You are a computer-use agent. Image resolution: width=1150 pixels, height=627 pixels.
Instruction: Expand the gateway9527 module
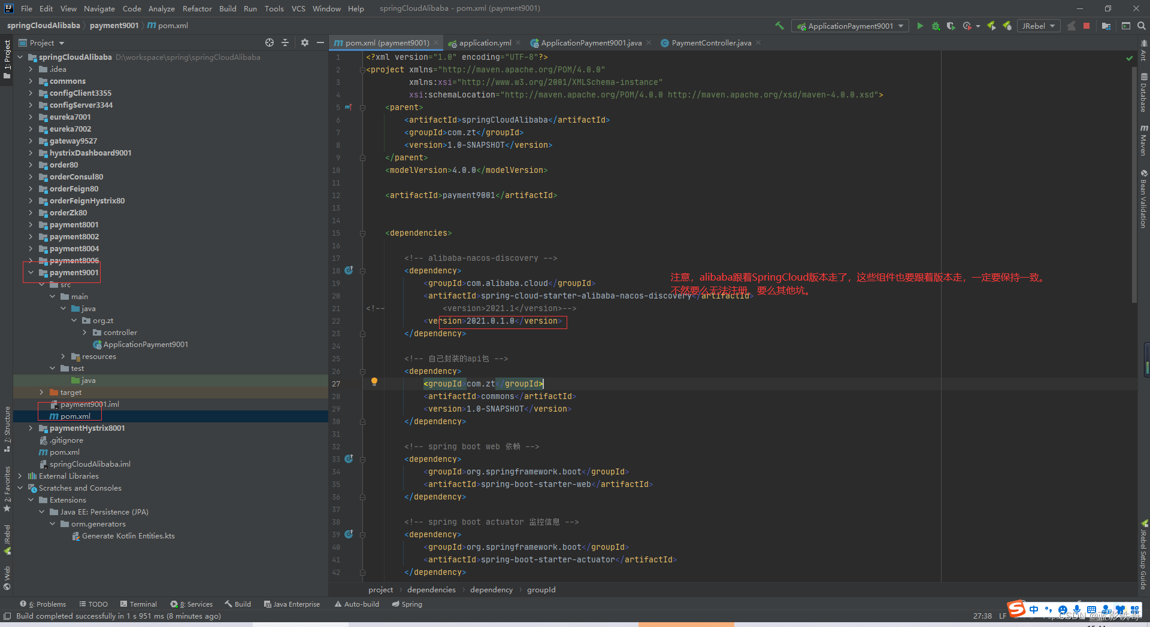[x=31, y=141]
